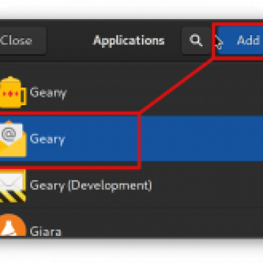This screenshot has width=263, height=263.
Task: Open the search magnifier in the header
Action: (x=196, y=41)
